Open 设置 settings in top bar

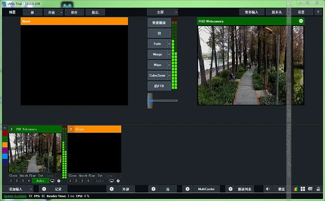[x=301, y=12]
